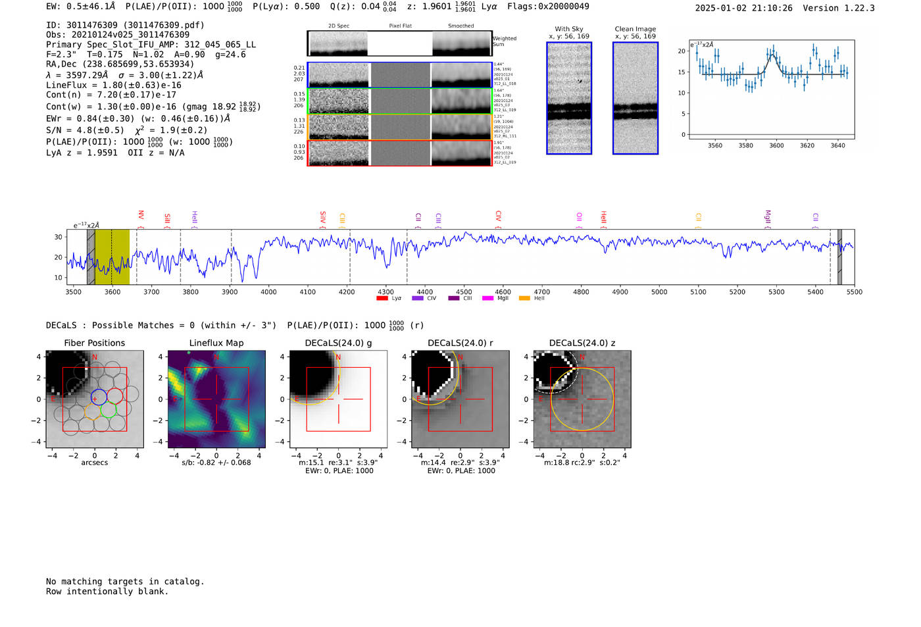This screenshot has width=921, height=627.
Task: Click the Flags:0x20000049 text
Action: pyautogui.click(x=548, y=7)
